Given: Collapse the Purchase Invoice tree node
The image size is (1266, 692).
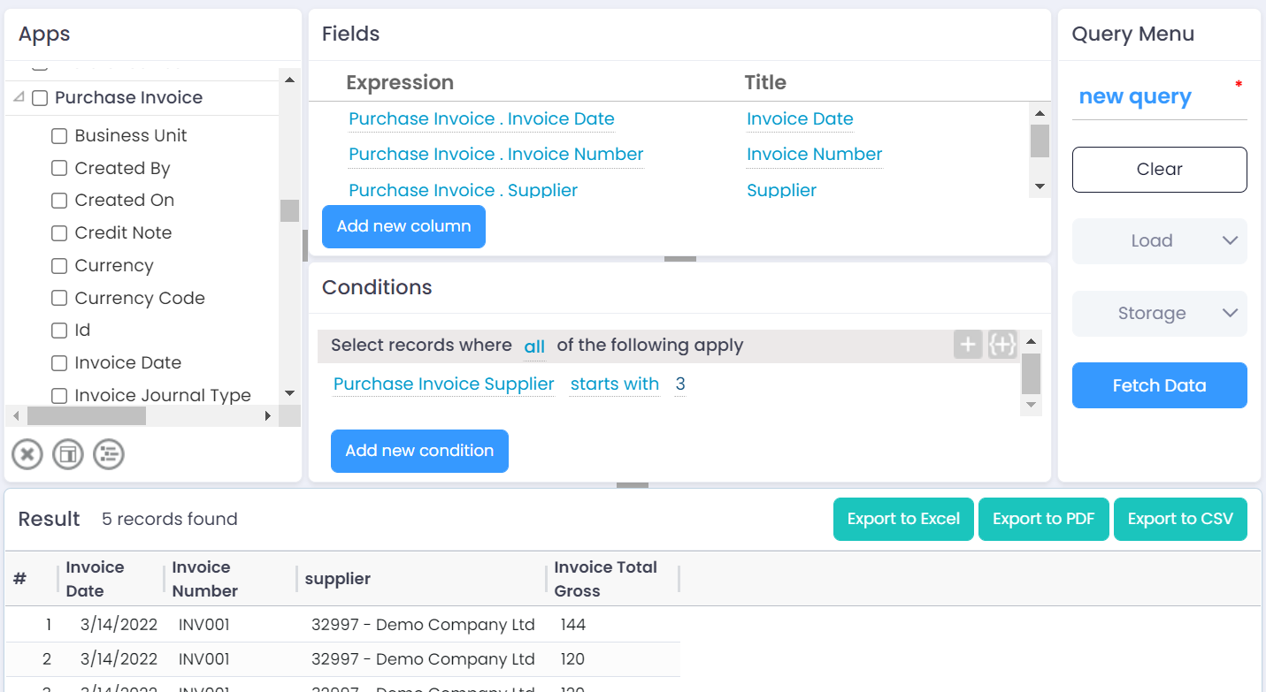Looking at the screenshot, I should (19, 96).
